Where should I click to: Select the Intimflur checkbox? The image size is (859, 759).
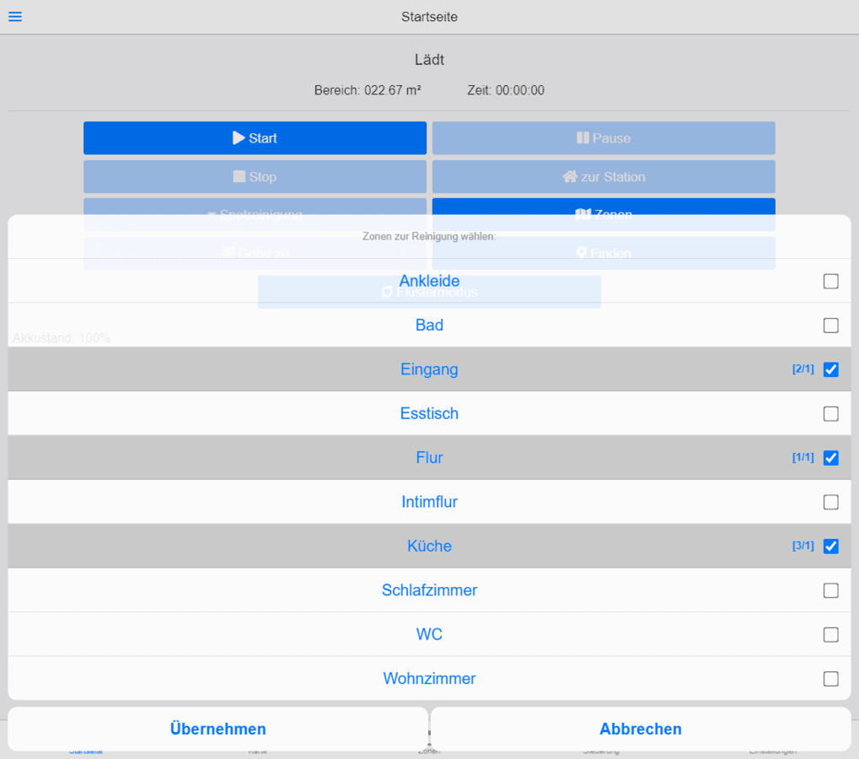(830, 503)
